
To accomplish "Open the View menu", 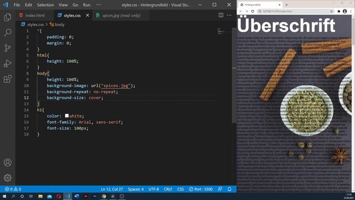I will [x=63, y=5].
